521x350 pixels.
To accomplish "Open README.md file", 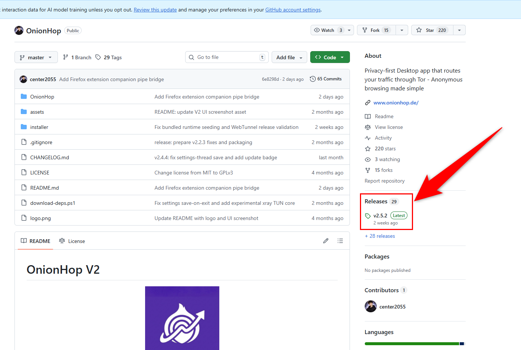I will [x=45, y=188].
